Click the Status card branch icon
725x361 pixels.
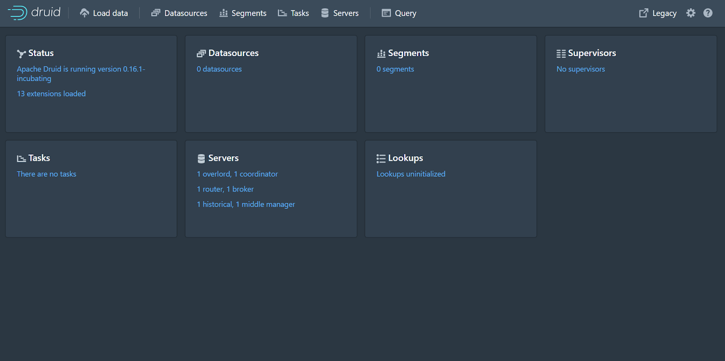point(21,54)
